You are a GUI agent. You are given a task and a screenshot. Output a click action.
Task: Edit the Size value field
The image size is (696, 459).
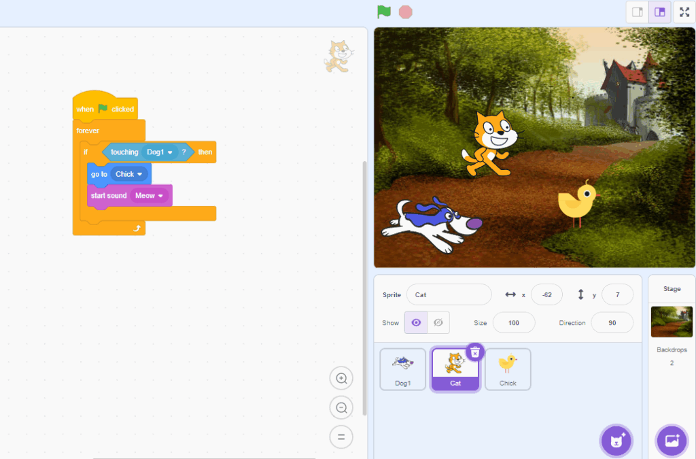point(514,323)
